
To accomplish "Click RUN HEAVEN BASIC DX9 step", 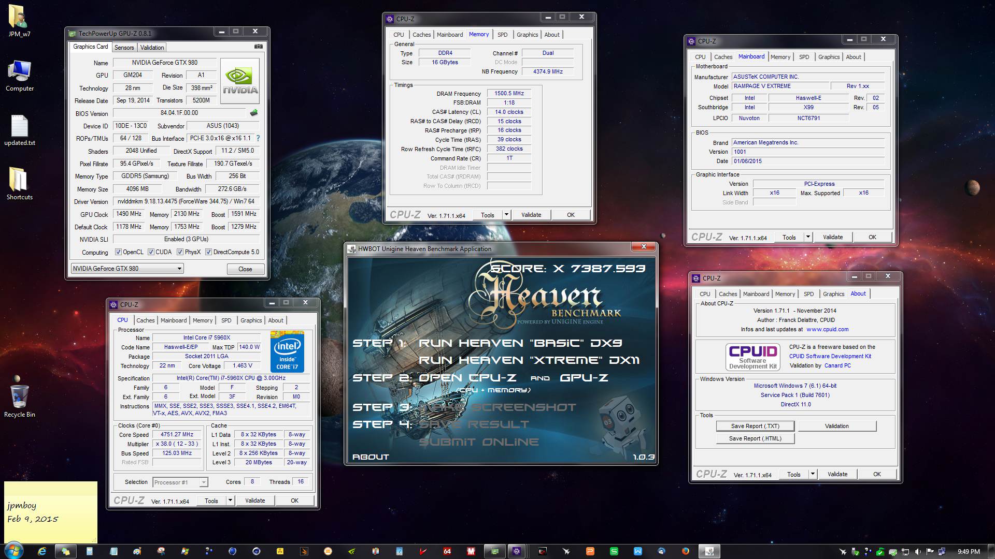I will pyautogui.click(x=520, y=343).
